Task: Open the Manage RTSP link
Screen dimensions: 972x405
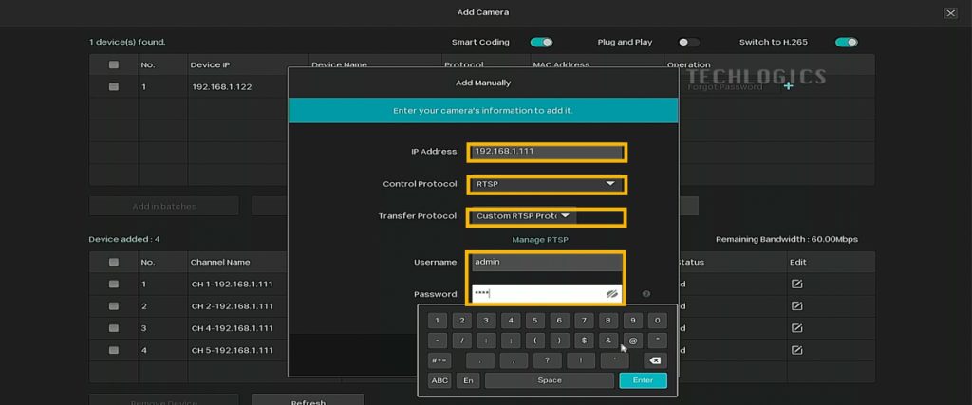Action: [540, 240]
